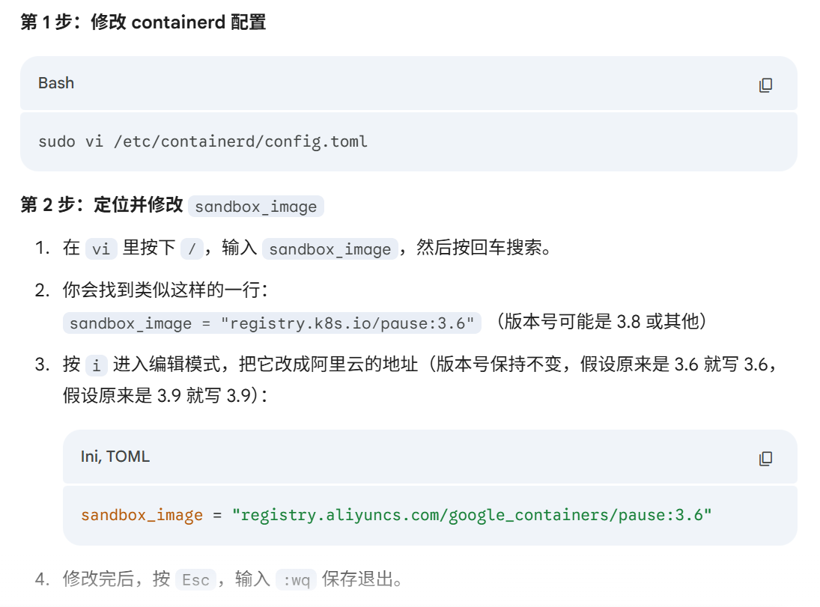The image size is (820, 607).
Task: Click the Esc key code chip
Action: (196, 580)
